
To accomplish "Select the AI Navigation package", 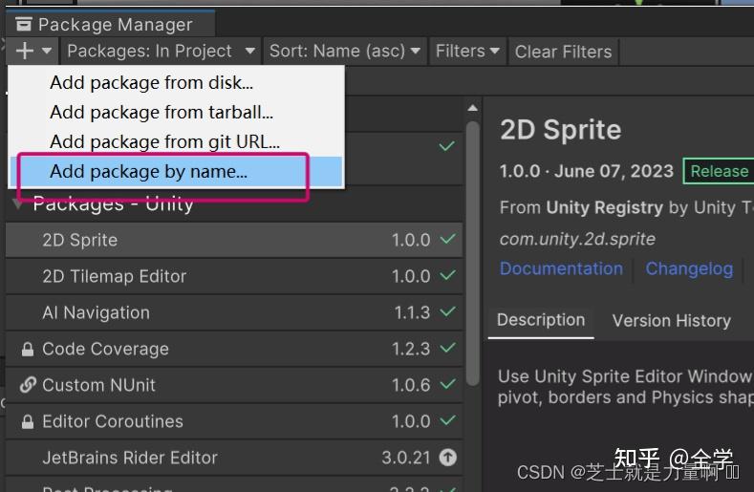I will (x=234, y=312).
